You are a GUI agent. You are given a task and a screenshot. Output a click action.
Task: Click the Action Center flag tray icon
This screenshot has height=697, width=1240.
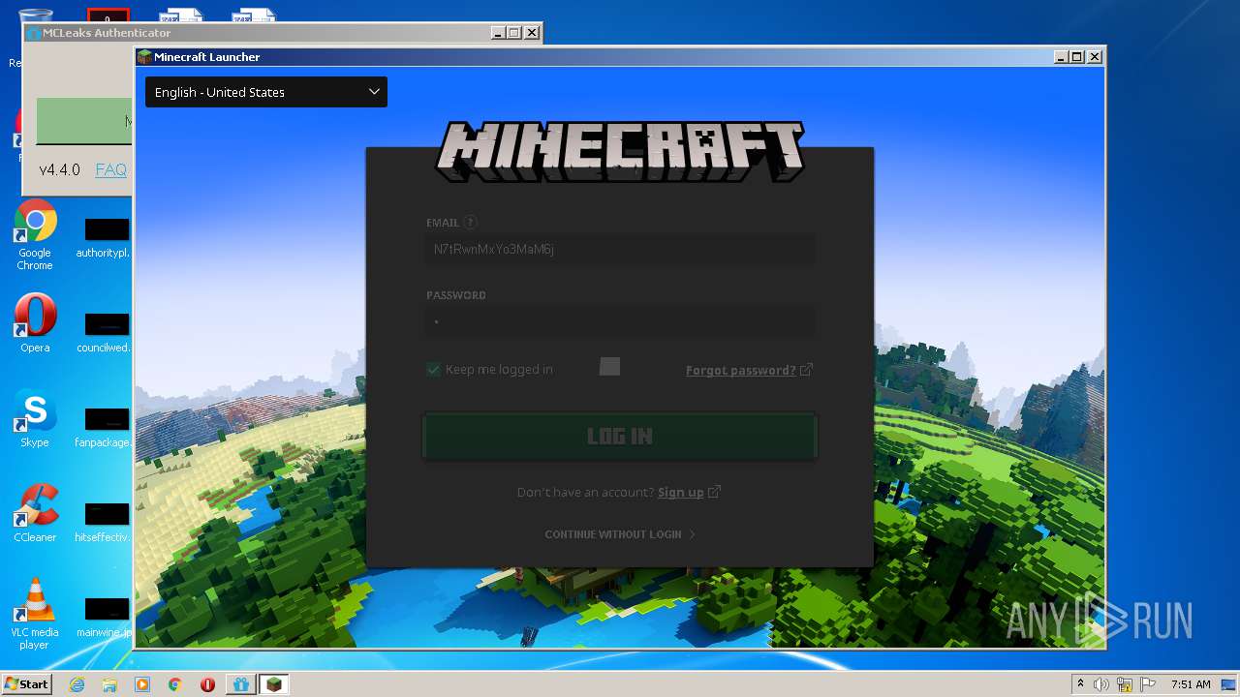point(1149,684)
